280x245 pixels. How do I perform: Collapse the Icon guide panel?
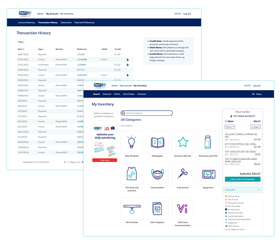coord(259,190)
